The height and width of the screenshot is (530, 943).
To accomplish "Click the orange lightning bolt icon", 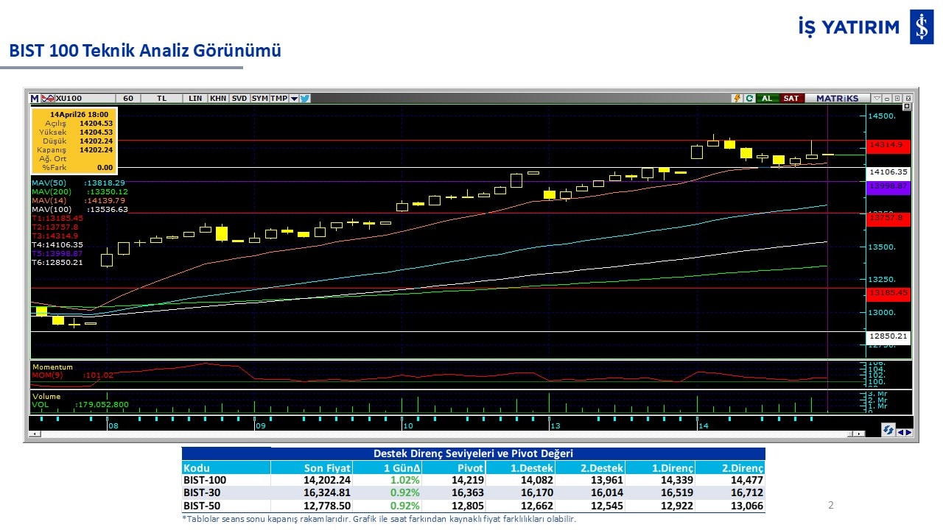I will click(x=736, y=98).
